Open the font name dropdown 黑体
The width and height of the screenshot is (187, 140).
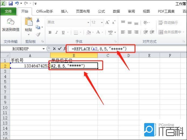coord(88,23)
